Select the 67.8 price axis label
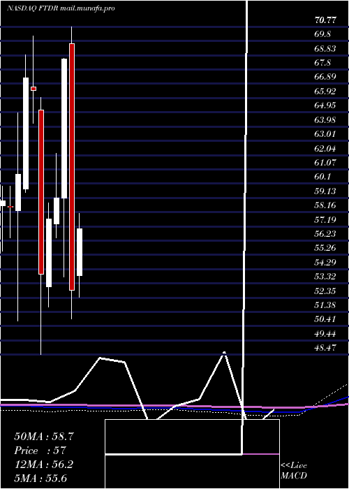The height and width of the screenshot is (489, 349). [x=322, y=63]
